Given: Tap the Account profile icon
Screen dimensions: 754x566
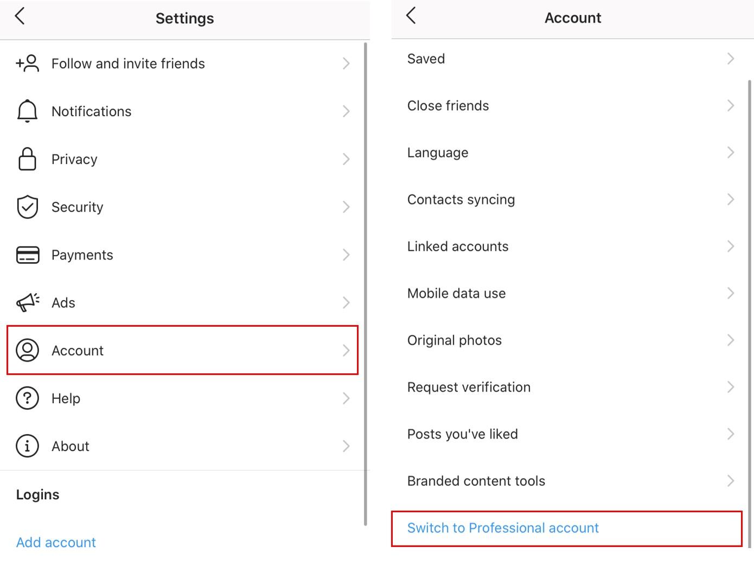Looking at the screenshot, I should point(27,351).
